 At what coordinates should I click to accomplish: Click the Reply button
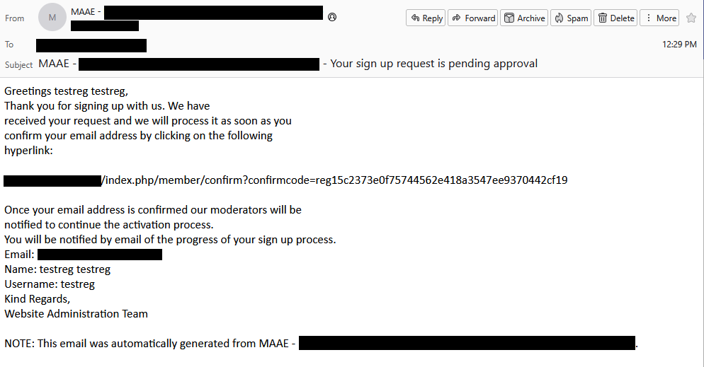pyautogui.click(x=426, y=18)
